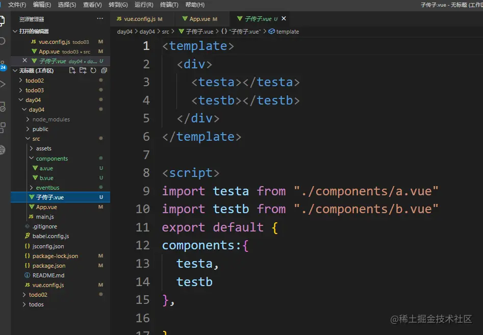Click the JS icon beside main.js
Viewport: 483px width, 335px height.
click(x=31, y=217)
